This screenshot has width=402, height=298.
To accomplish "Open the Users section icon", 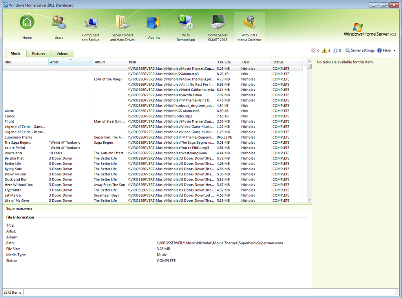I will coord(59,22).
